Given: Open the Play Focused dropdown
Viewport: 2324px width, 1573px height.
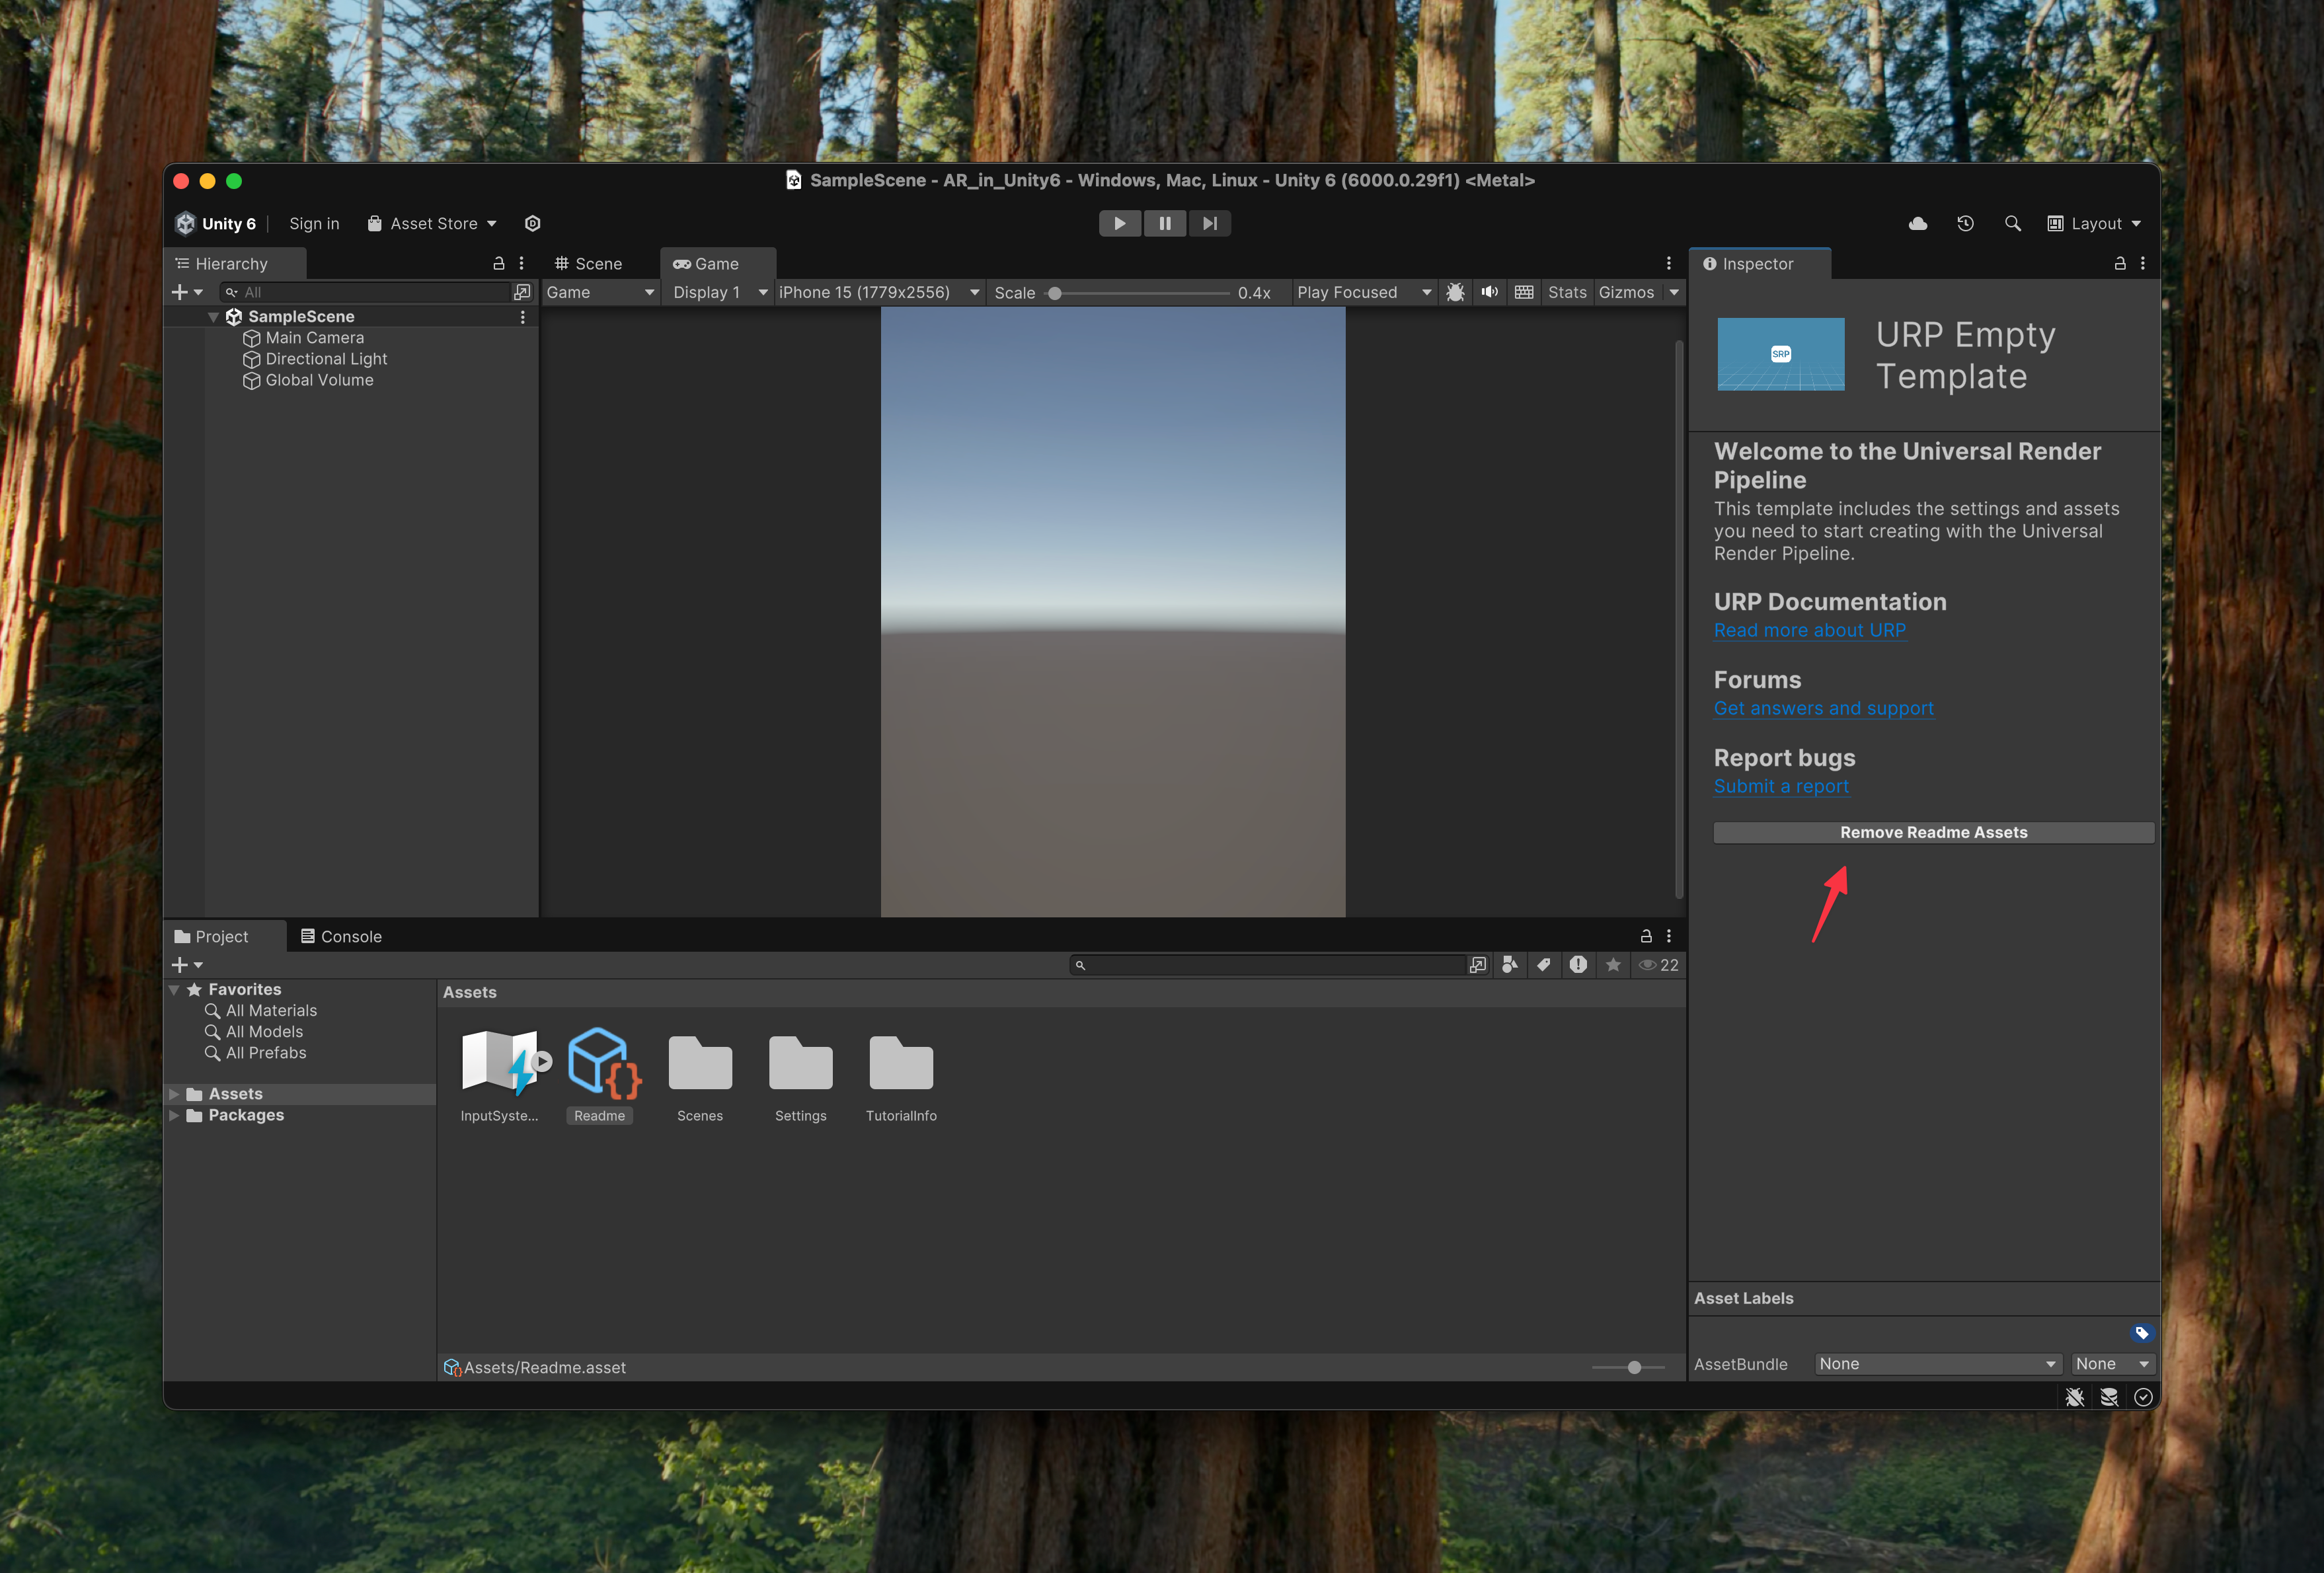Looking at the screenshot, I should (x=1362, y=292).
